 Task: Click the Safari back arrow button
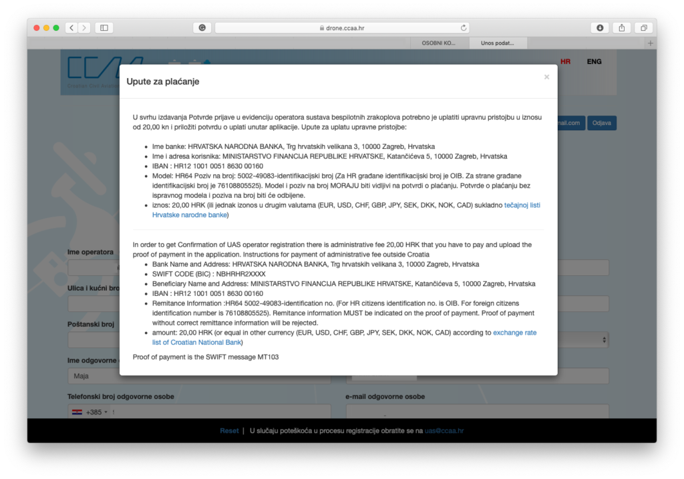pyautogui.click(x=71, y=28)
